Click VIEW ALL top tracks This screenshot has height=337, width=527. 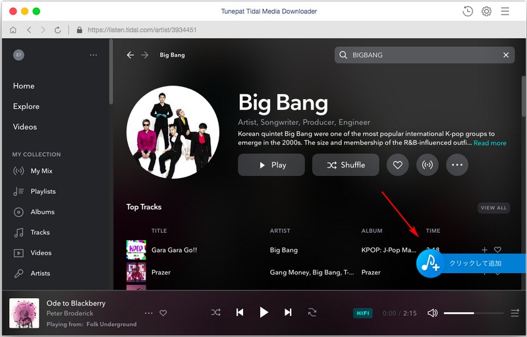click(x=493, y=208)
